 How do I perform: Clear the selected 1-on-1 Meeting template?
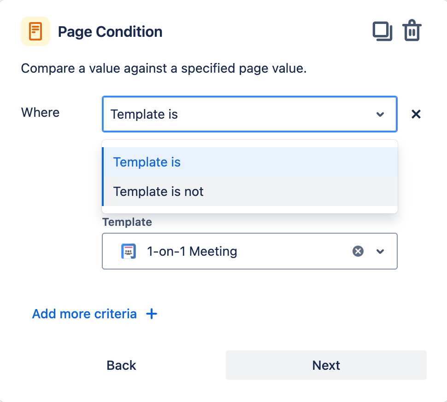pyautogui.click(x=358, y=251)
